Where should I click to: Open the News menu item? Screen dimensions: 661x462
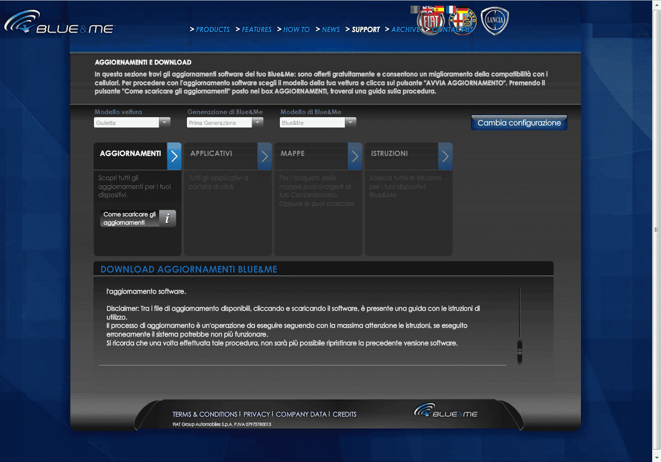pyautogui.click(x=331, y=29)
